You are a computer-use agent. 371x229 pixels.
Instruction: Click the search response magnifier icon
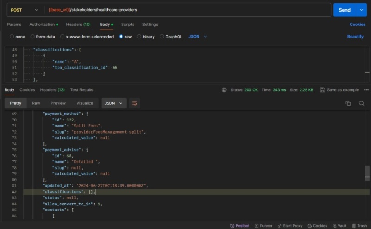[x=361, y=103]
